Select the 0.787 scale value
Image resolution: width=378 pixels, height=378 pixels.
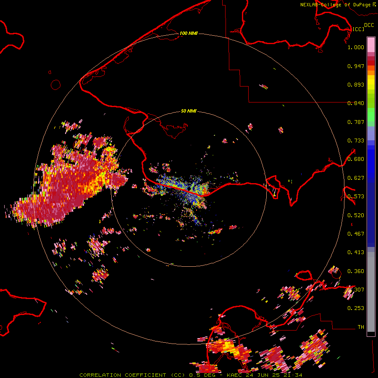click(356, 122)
